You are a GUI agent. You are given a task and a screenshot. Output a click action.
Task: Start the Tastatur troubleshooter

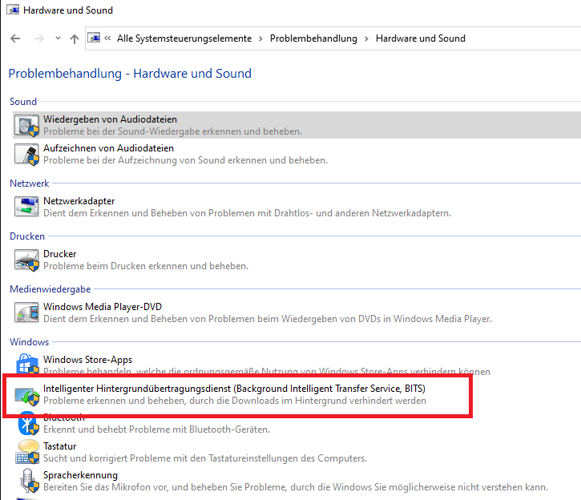59,446
